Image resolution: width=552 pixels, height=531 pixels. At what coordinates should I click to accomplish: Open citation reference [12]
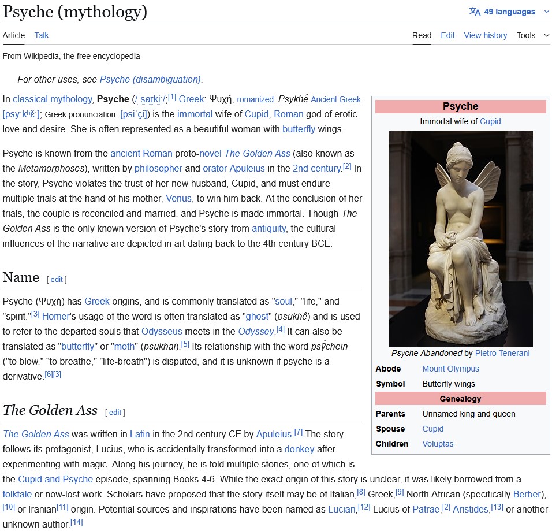pyautogui.click(x=364, y=507)
